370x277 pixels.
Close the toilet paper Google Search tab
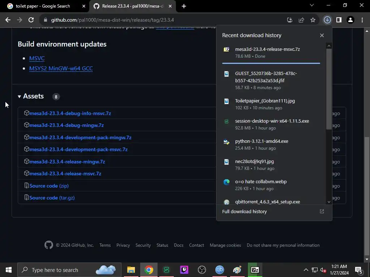83,6
